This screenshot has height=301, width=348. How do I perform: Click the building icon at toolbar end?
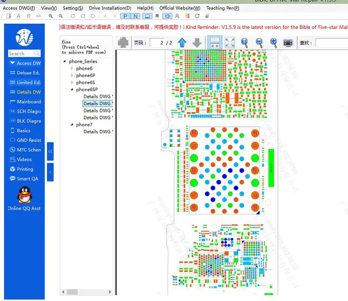click(207, 16)
